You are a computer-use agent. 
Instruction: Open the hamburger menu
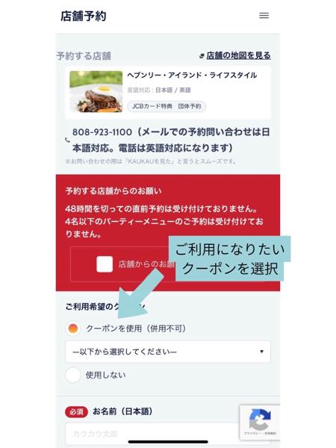click(x=264, y=16)
